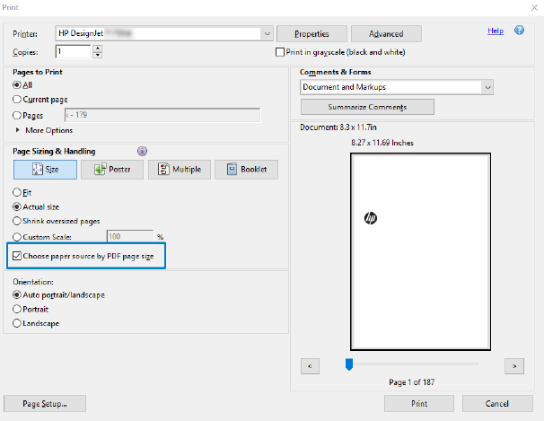
Task: Go to next page preview arrow
Action: click(x=513, y=365)
